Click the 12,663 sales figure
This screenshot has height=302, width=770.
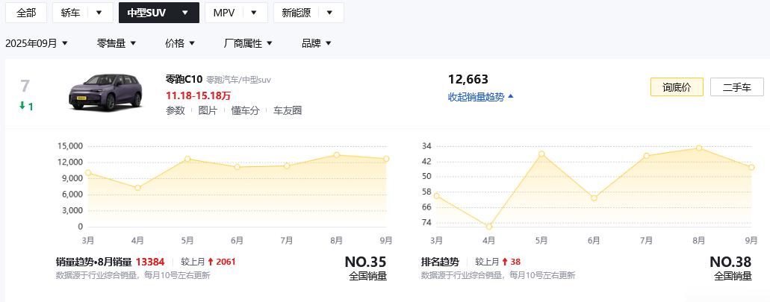tap(468, 80)
